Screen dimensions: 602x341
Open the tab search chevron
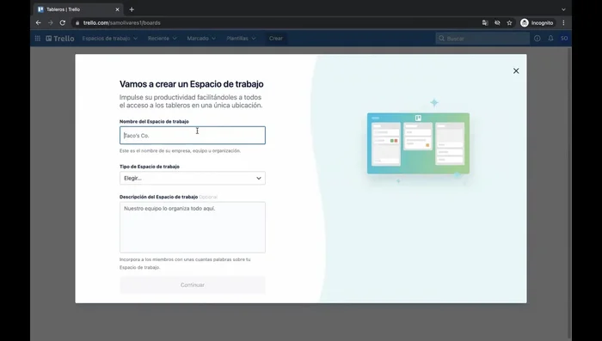tap(563, 9)
